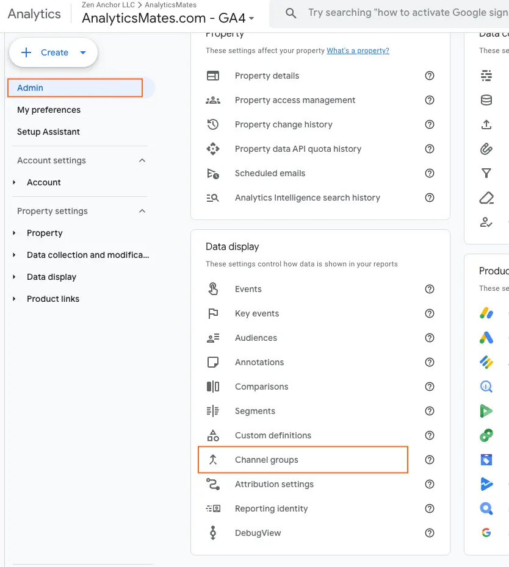
Task: Click the Google Ads product link icon
Action: [486, 338]
